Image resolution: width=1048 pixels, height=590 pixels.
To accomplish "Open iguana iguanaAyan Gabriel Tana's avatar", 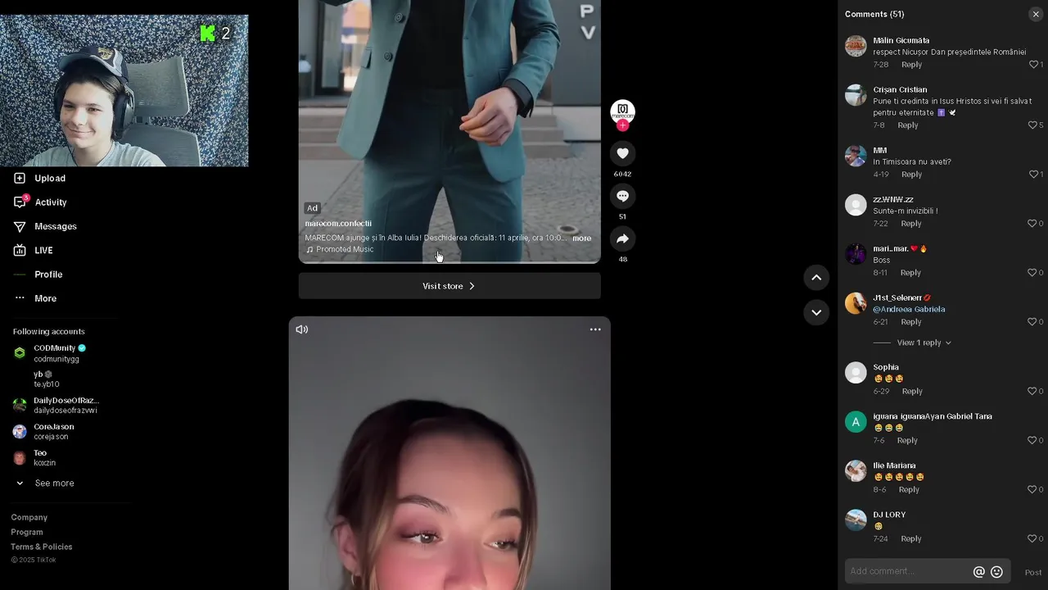I will point(856,422).
